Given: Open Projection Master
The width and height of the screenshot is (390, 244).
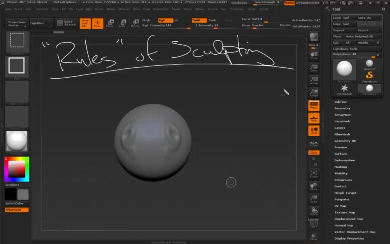Looking at the screenshot, I should pos(16,23).
